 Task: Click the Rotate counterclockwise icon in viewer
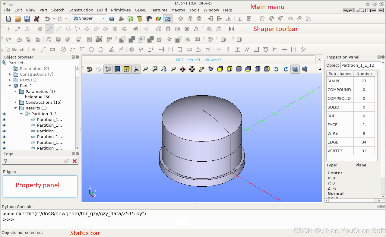[276, 69]
